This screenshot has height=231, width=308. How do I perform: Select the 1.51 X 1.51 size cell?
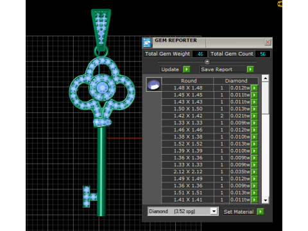pos(188,193)
